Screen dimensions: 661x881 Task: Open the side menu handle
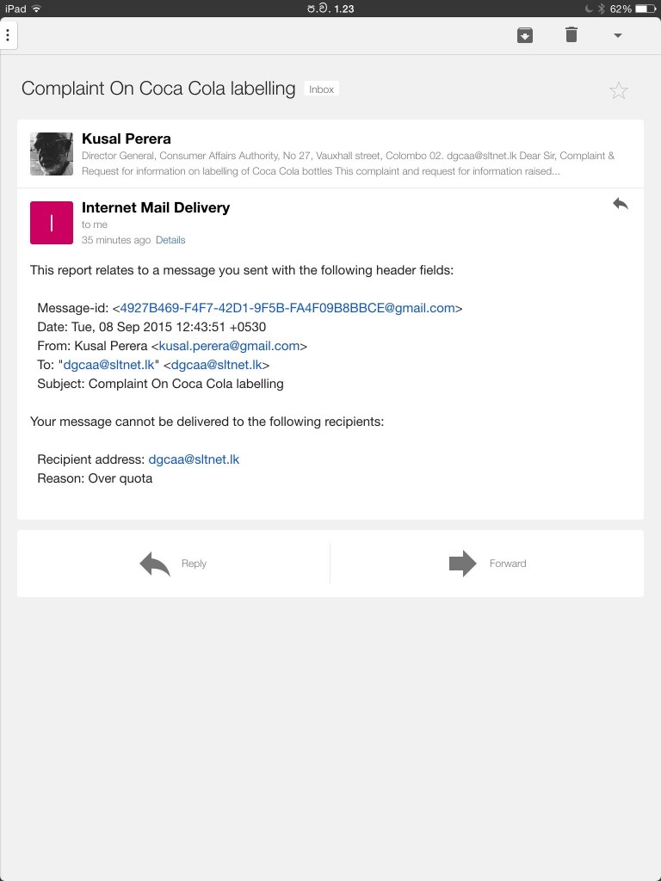[9, 35]
